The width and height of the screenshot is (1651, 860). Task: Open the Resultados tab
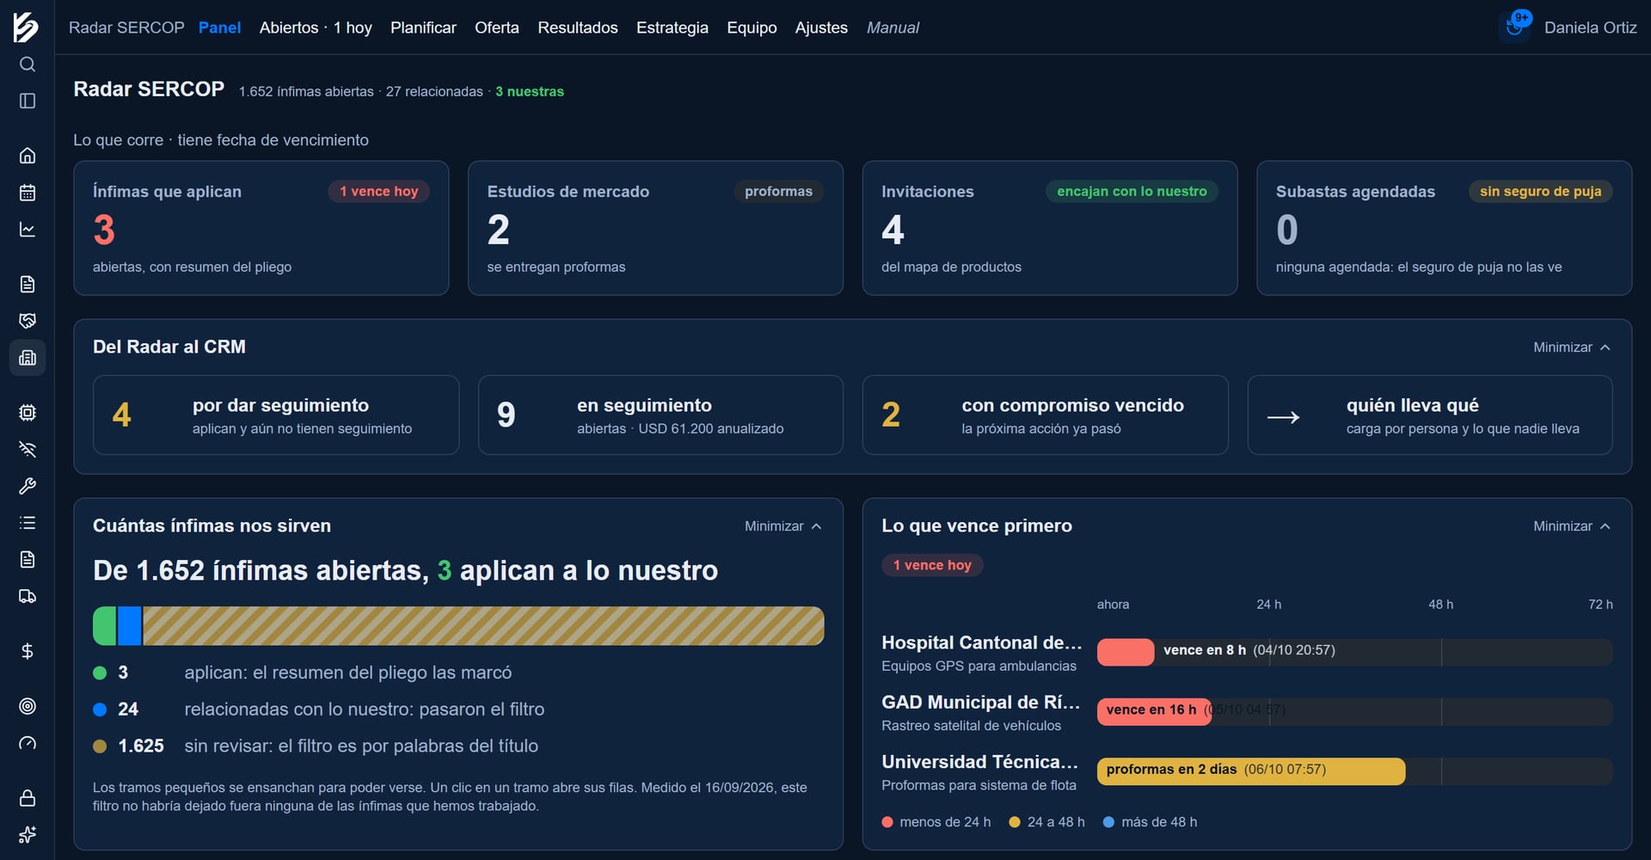[x=578, y=28]
